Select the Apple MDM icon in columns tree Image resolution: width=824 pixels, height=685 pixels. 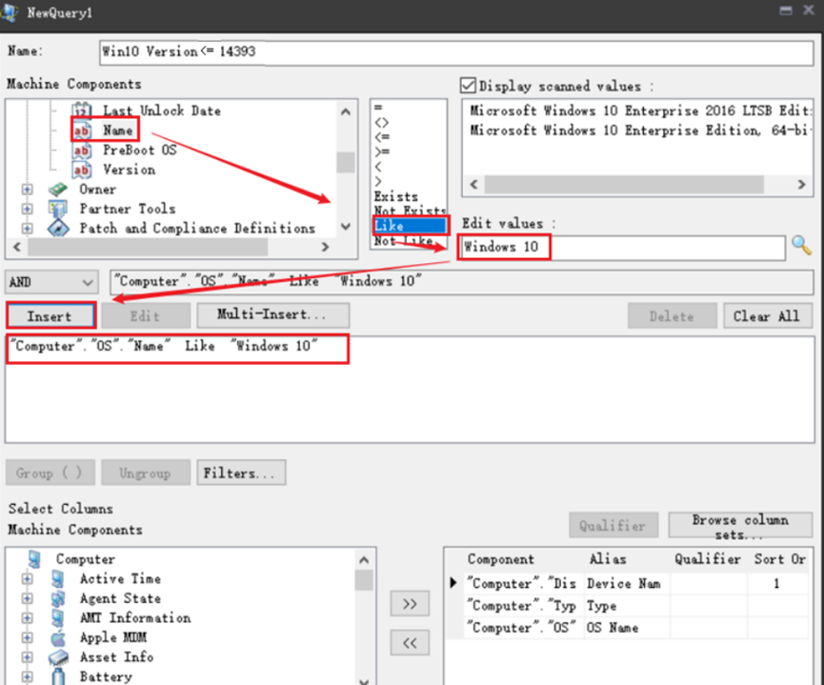point(59,637)
